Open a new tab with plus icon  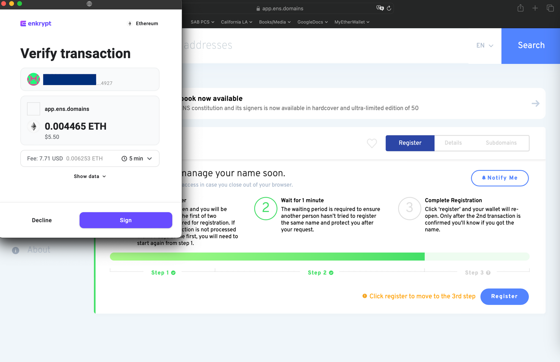[535, 8]
